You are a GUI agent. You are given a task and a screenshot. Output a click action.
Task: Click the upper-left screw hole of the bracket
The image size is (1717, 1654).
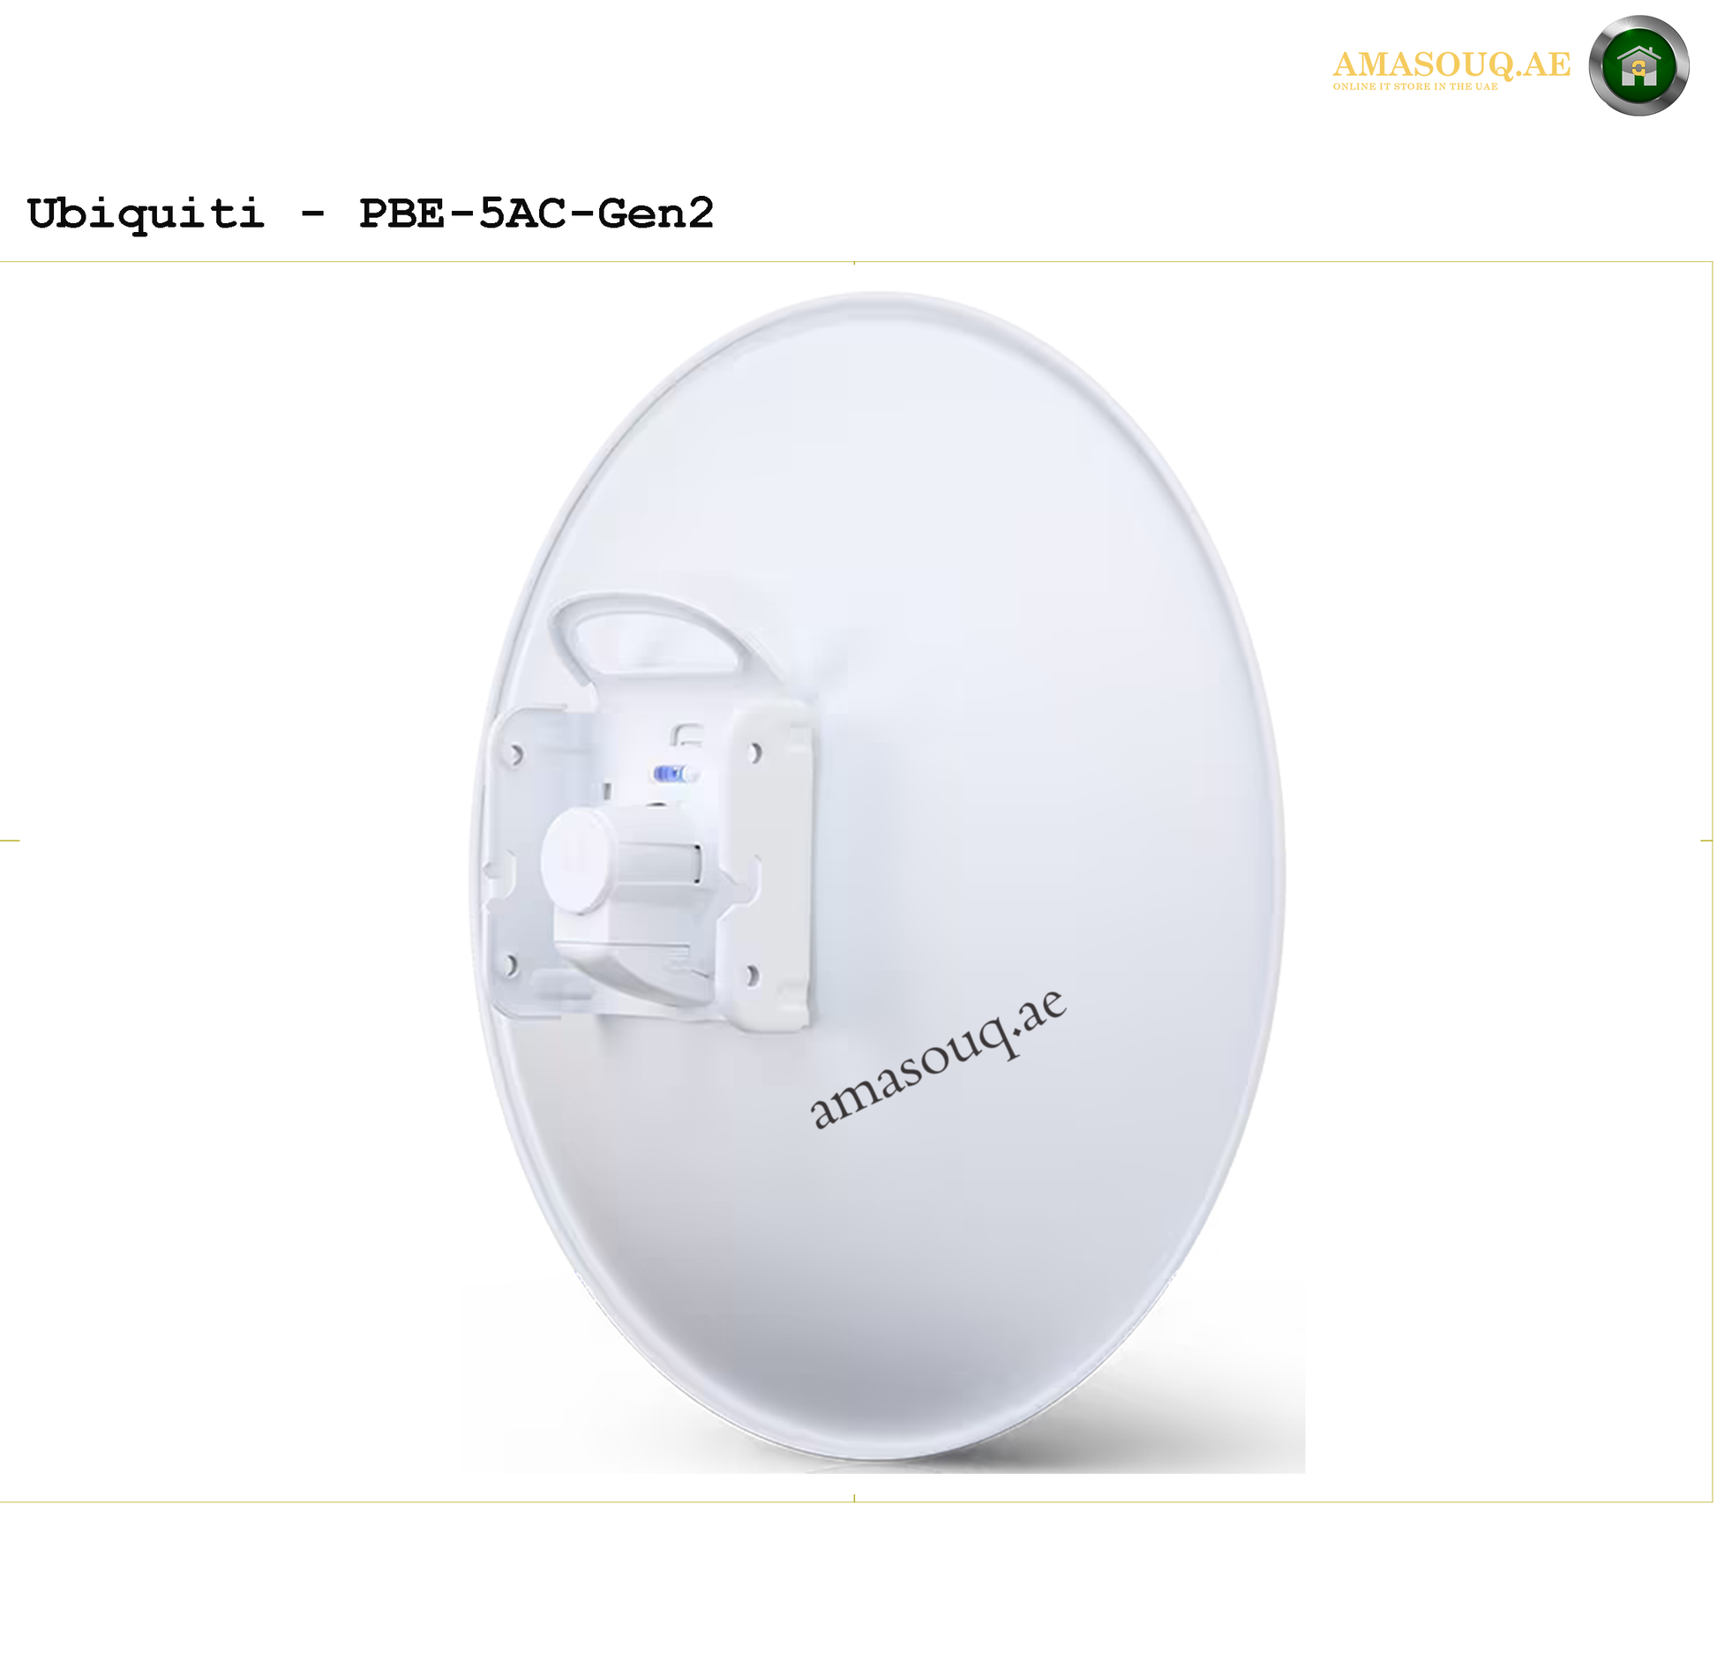515,755
